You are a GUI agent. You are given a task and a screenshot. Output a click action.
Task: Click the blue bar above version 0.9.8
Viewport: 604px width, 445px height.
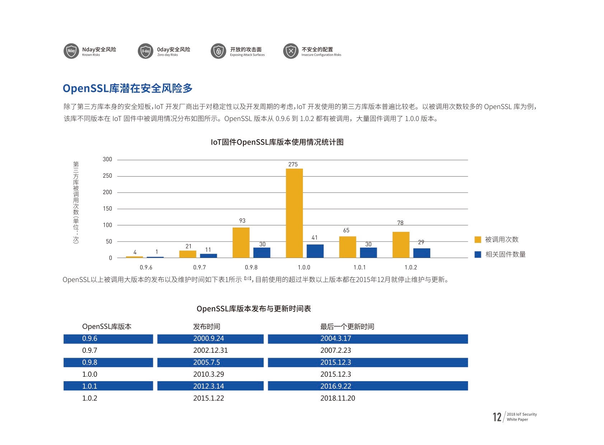(x=262, y=253)
